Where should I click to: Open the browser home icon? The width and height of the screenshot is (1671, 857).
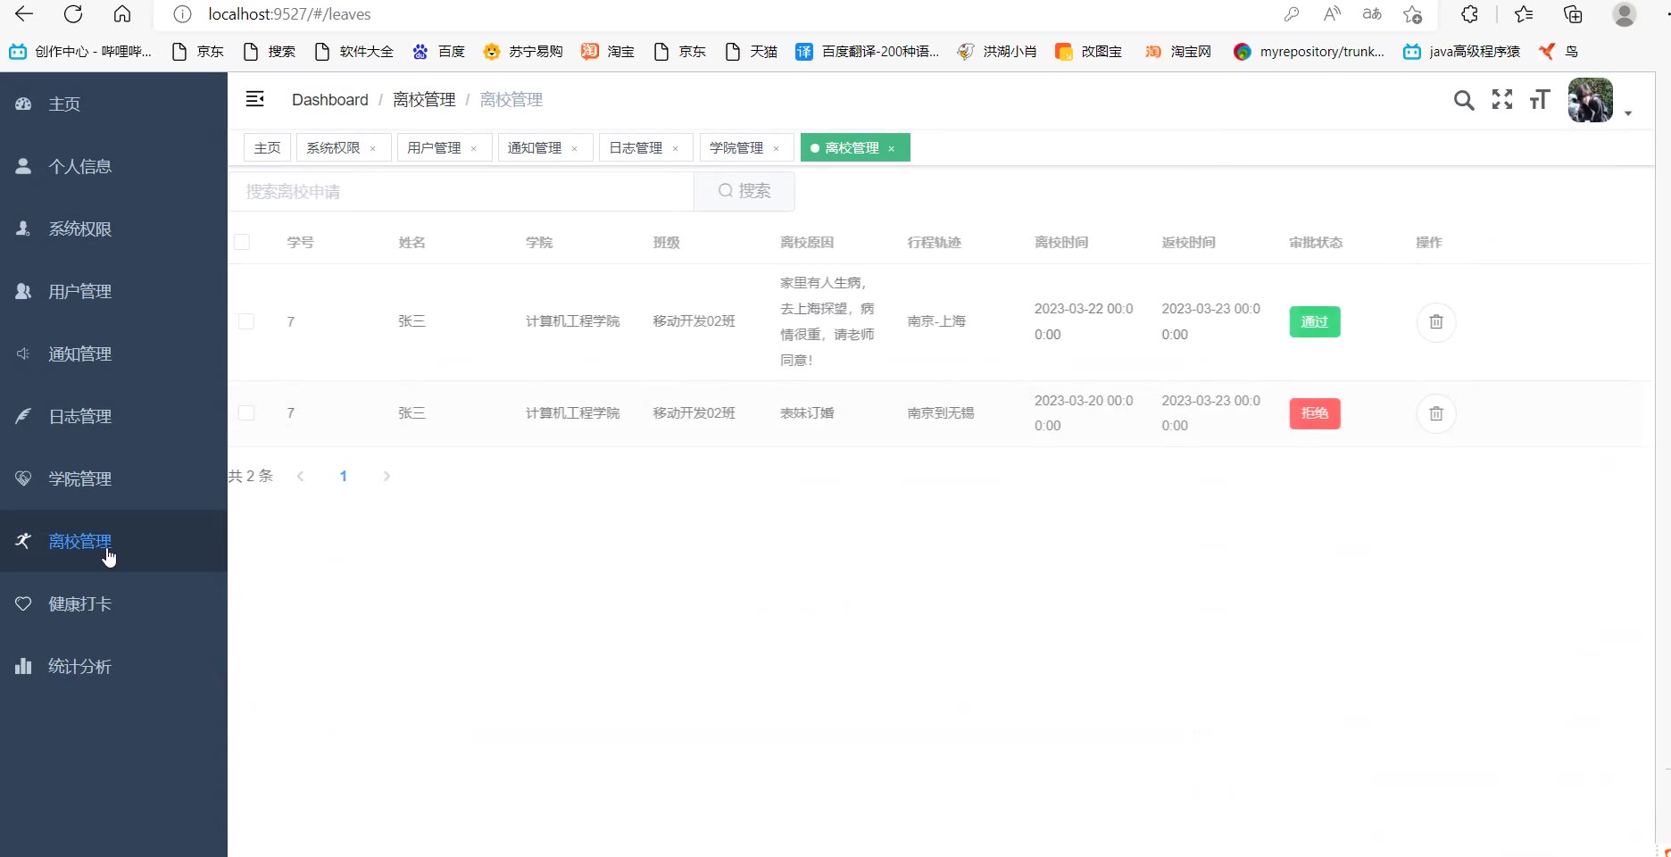pyautogui.click(x=122, y=14)
